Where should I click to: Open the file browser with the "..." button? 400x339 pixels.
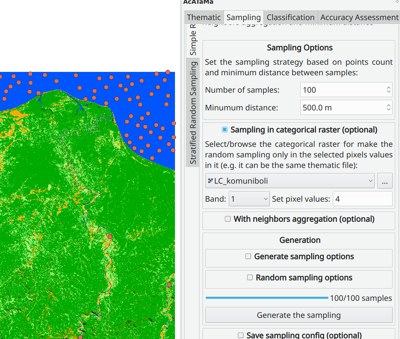click(385, 181)
